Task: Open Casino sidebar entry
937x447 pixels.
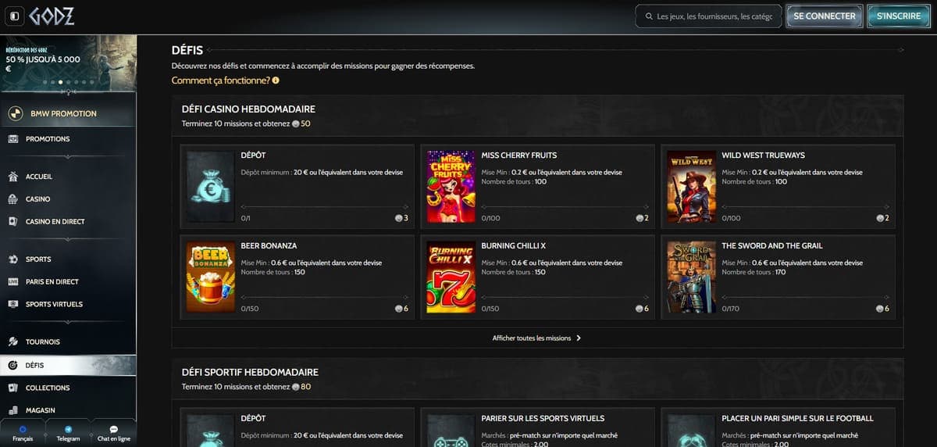Action: 68,199
